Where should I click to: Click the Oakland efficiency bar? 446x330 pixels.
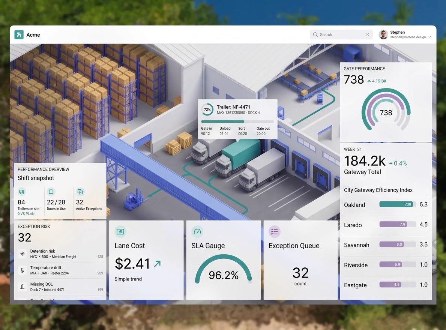[398, 204]
